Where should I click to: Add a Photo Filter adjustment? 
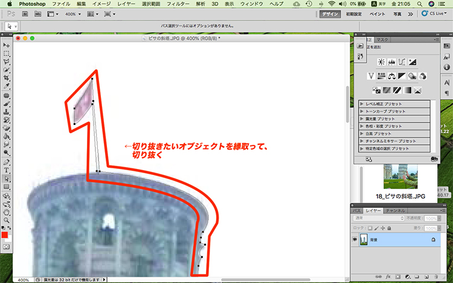point(413,76)
